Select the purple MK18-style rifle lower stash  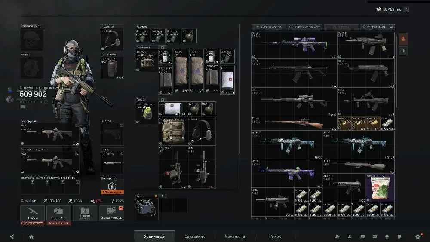click(287, 174)
